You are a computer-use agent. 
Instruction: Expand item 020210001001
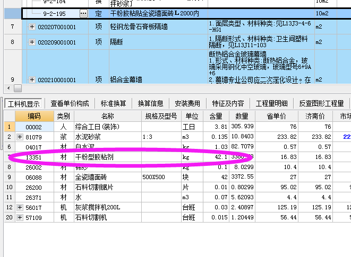pyautogui.click(x=32, y=79)
